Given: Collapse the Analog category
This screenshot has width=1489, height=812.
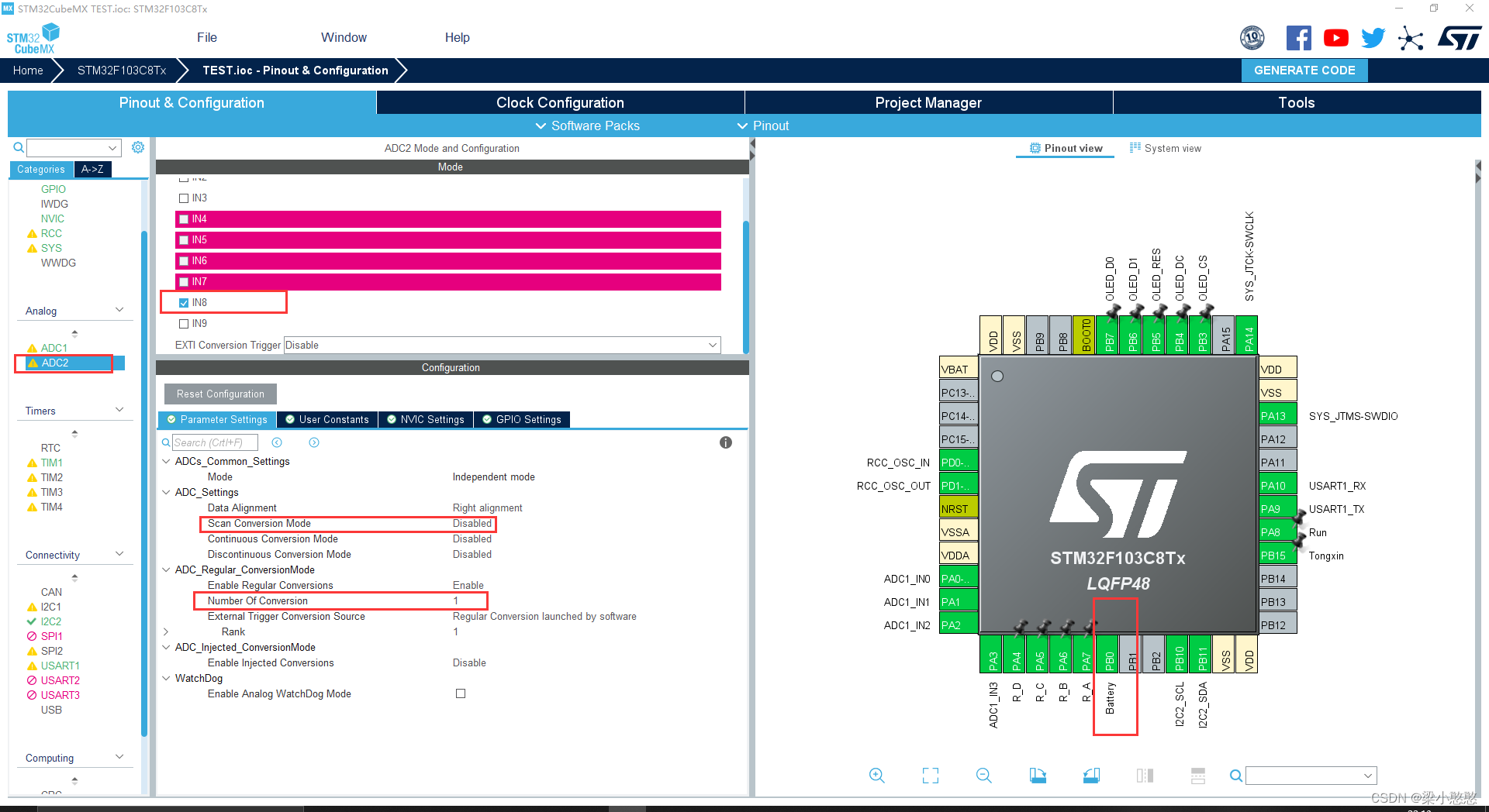Looking at the screenshot, I should click(x=119, y=310).
